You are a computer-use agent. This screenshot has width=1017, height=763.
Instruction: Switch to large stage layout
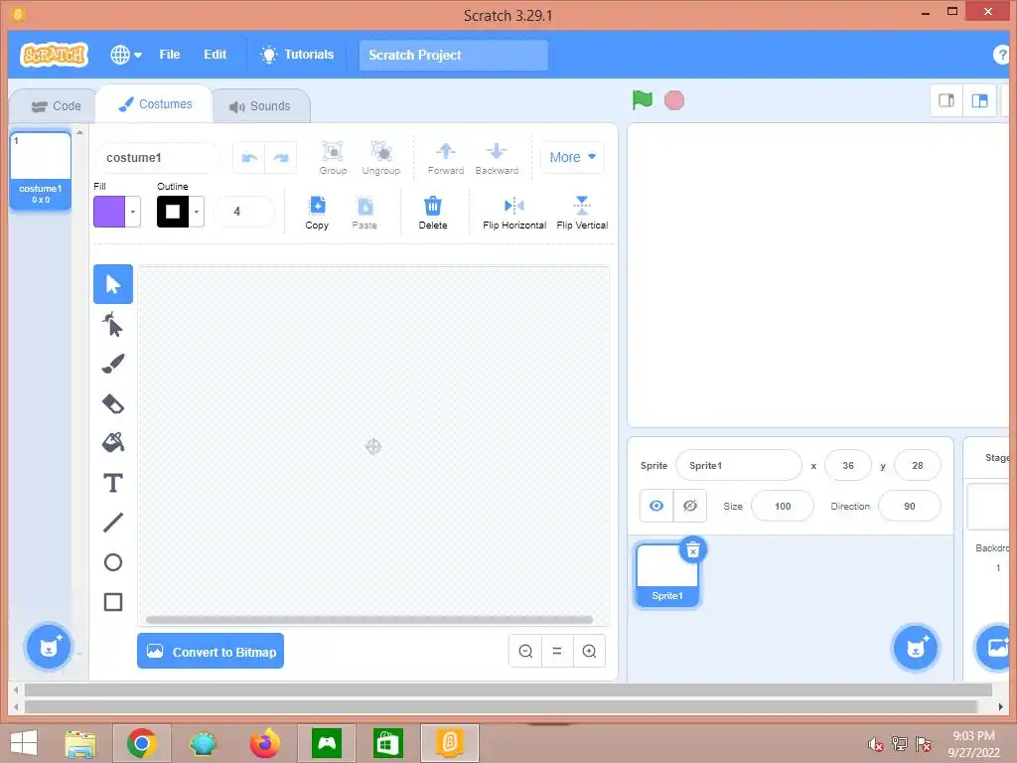coord(979,100)
